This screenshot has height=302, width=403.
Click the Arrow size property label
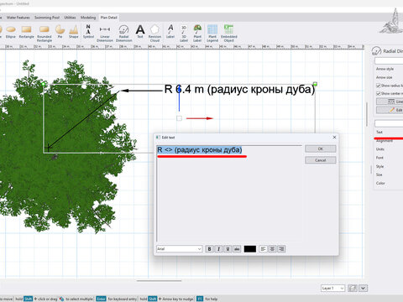[x=384, y=77]
